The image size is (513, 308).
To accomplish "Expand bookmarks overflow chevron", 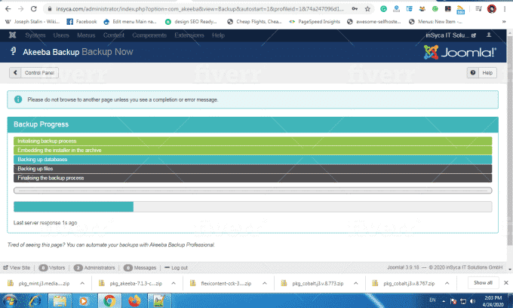I will 504,22.
